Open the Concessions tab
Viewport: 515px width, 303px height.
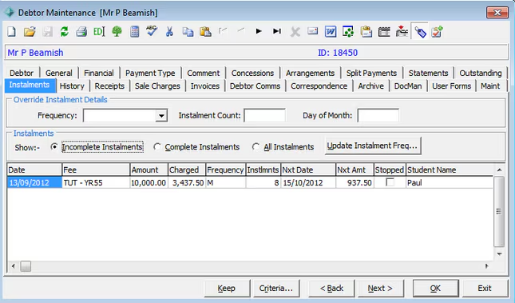coord(252,73)
